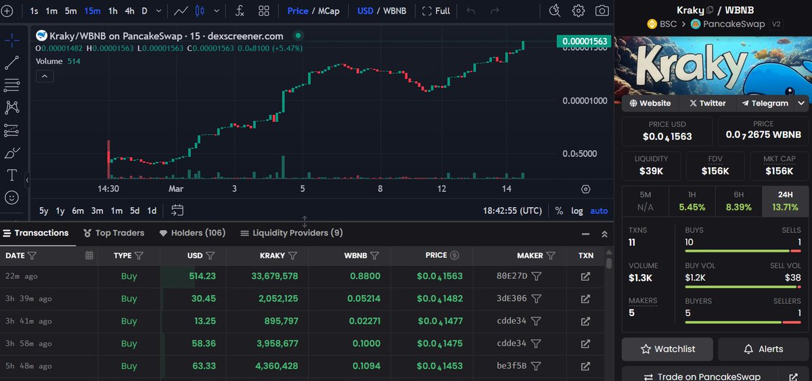Collapse the chart legend with the caret

pyautogui.click(x=43, y=76)
